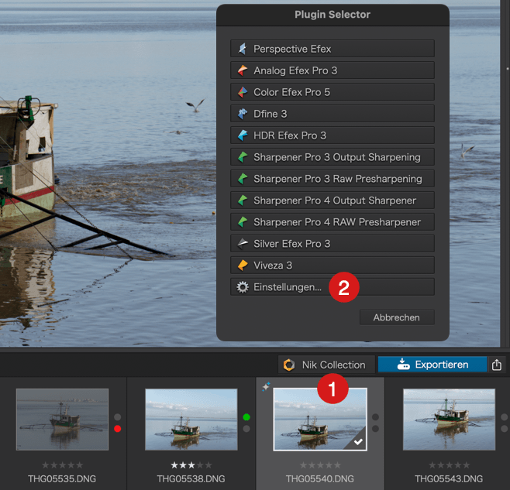Click the Sharpener Pro 4 RAW Presharpener icon
This screenshot has height=490, width=510.
243,222
